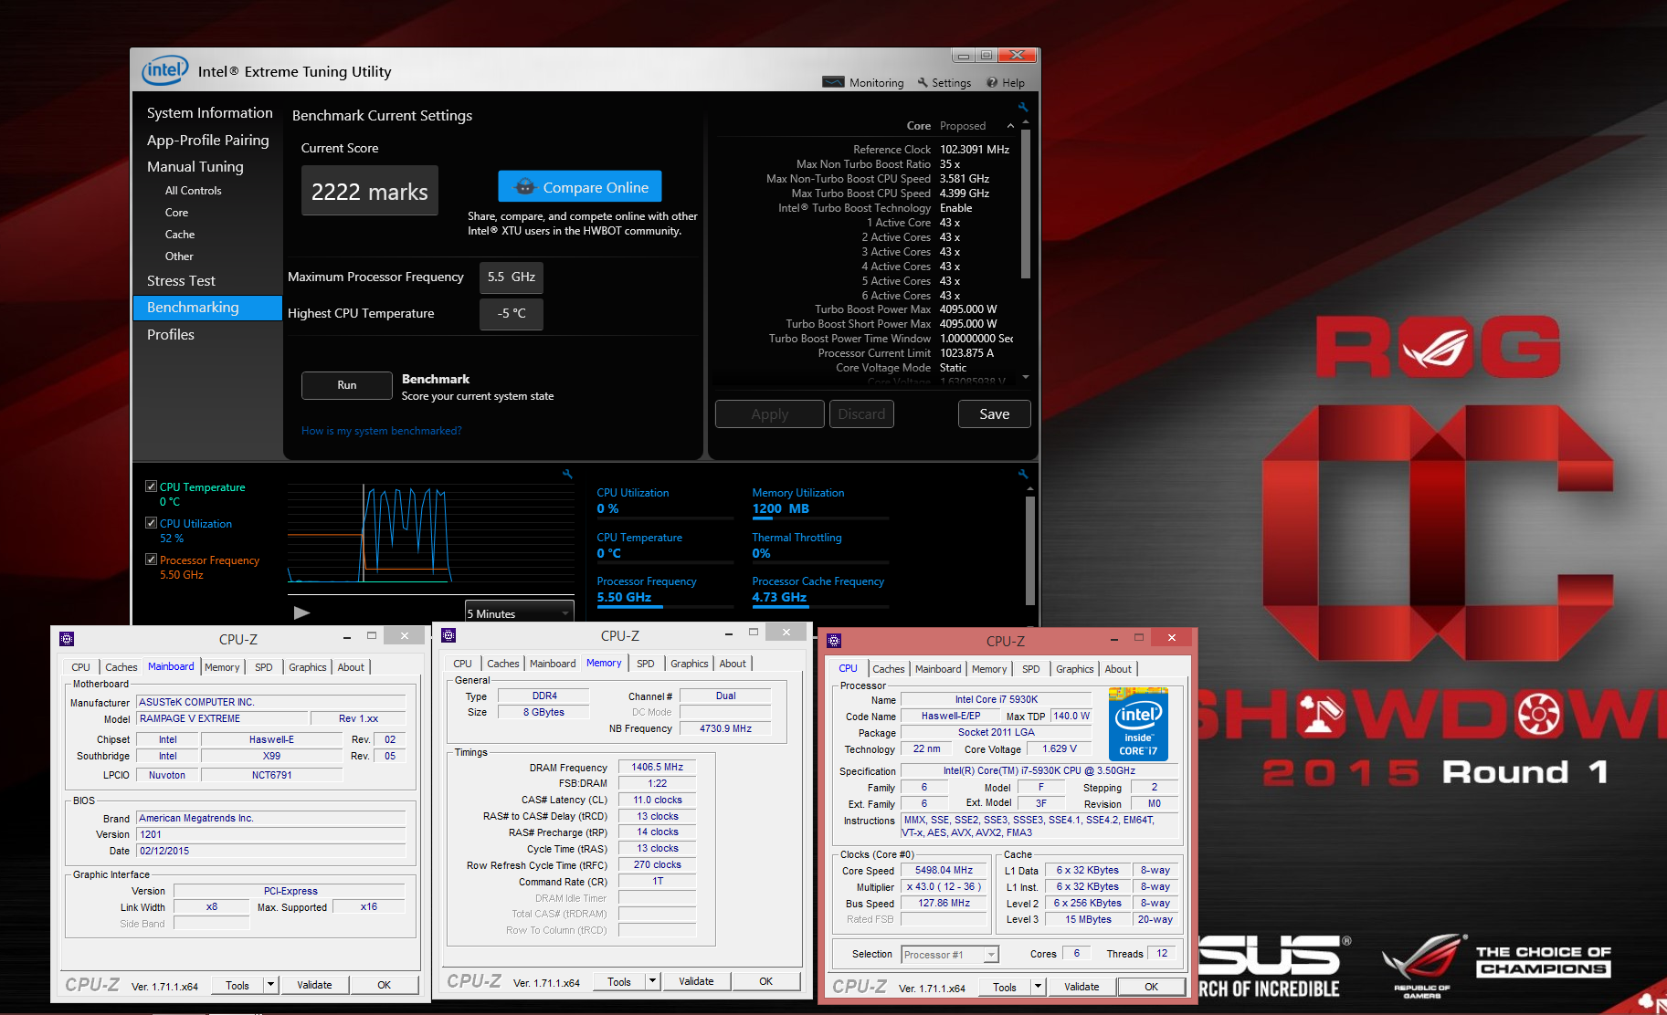The width and height of the screenshot is (1667, 1015).
Task: Open All Controls under Manual Tuning
Action: 194,191
